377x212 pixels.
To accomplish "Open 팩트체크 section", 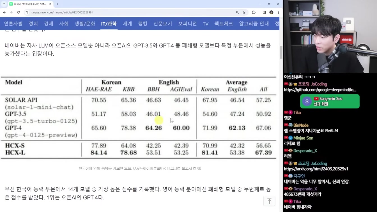I will point(224,24).
